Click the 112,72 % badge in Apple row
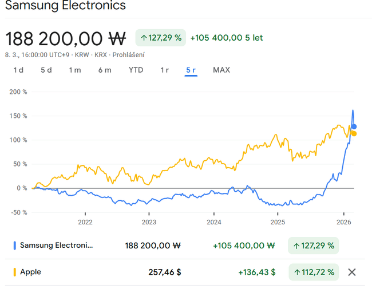This screenshot has width=372, height=289. tap(313, 272)
